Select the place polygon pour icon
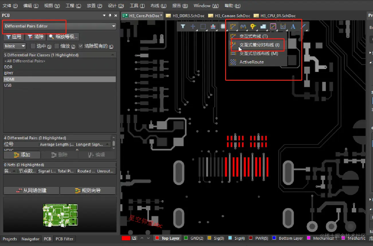Viewport: 373px width, 246px height. (263, 26)
